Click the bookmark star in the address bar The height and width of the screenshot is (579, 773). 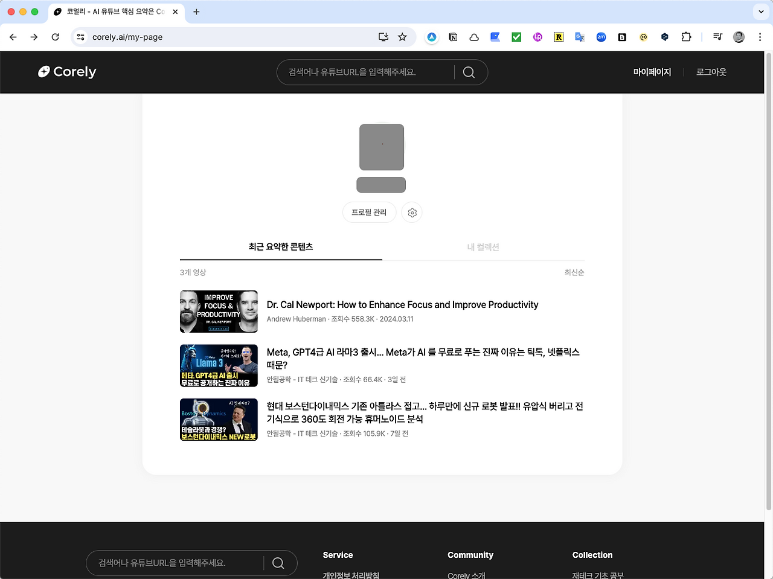point(402,37)
